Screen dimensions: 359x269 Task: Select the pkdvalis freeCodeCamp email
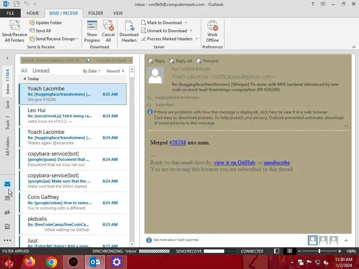73,225
